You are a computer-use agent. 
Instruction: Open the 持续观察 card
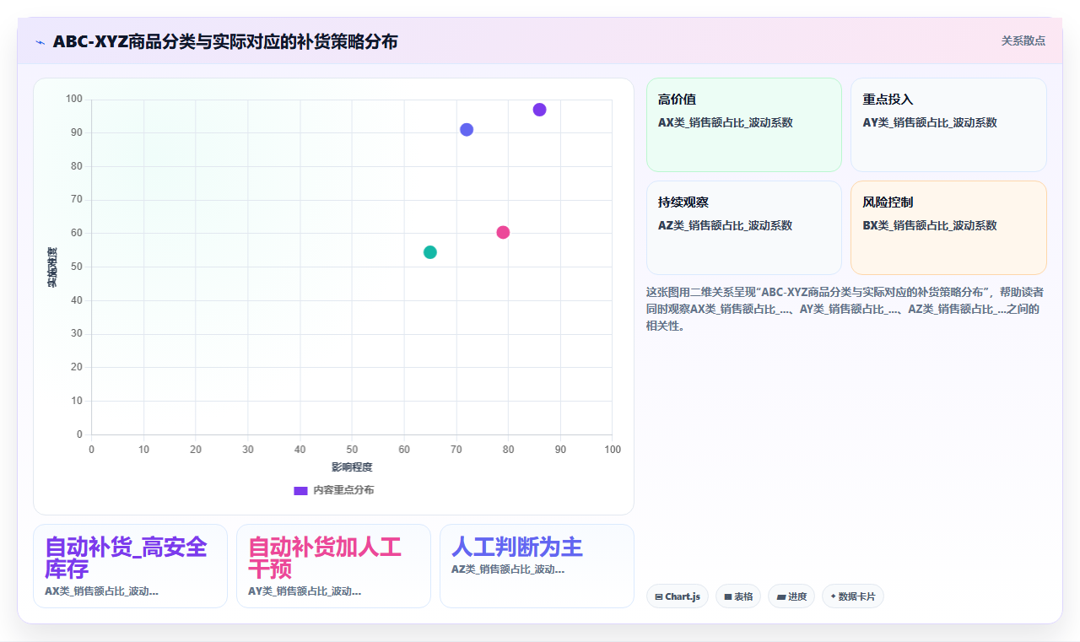(x=744, y=228)
